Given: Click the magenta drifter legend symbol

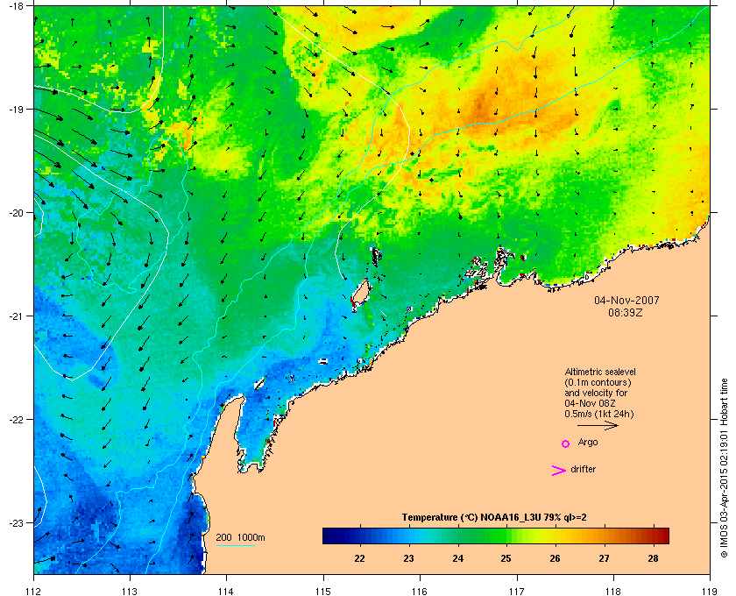Looking at the screenshot, I should 559,470.
